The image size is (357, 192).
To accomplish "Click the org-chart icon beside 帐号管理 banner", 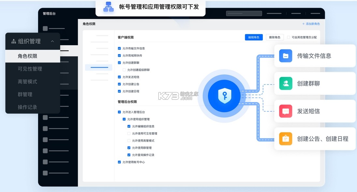I will [x=109, y=7].
